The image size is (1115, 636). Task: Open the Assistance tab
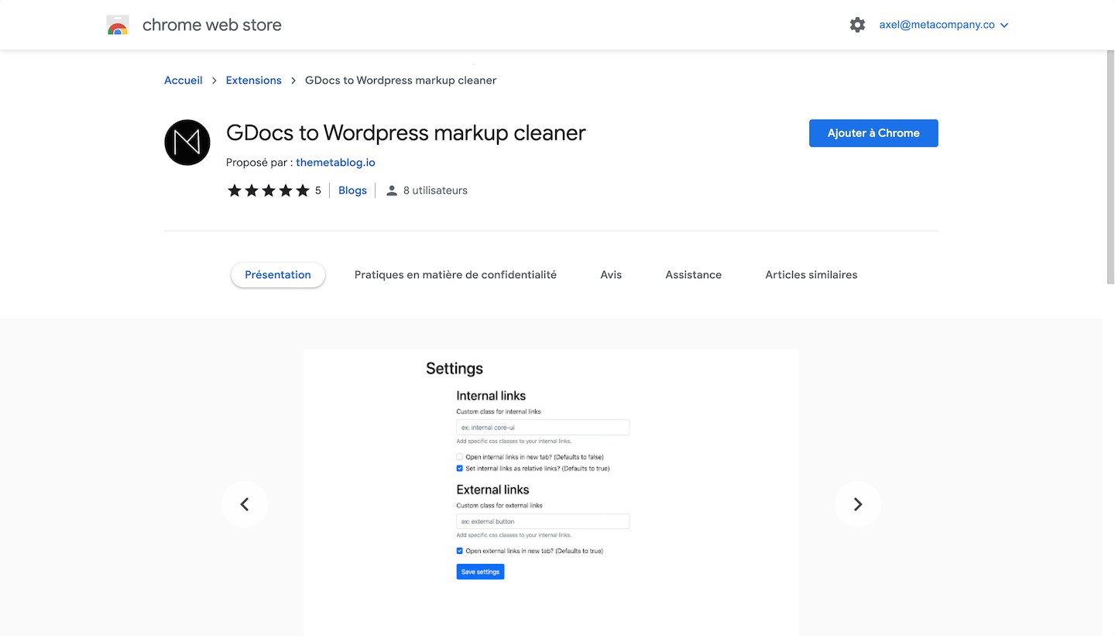693,275
